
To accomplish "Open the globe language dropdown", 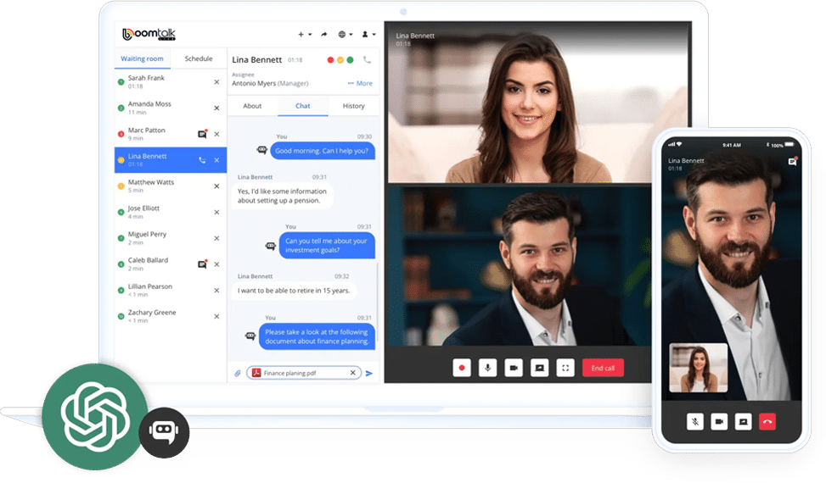I will (345, 35).
